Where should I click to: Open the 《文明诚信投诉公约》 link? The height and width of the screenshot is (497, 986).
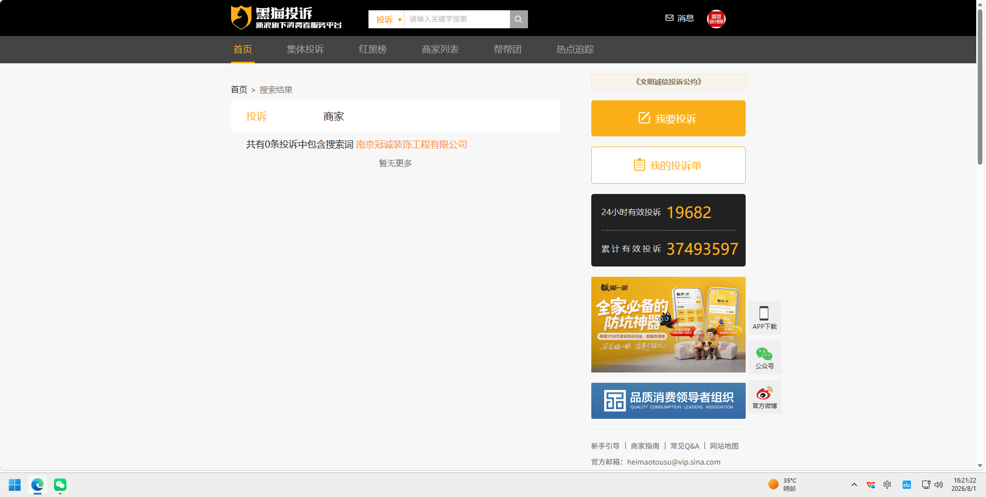coord(668,82)
